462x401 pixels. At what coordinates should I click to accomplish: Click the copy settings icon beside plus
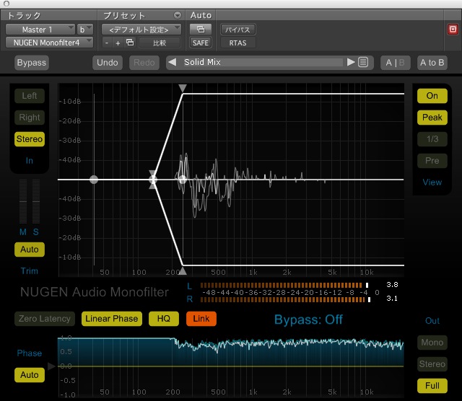(x=130, y=43)
